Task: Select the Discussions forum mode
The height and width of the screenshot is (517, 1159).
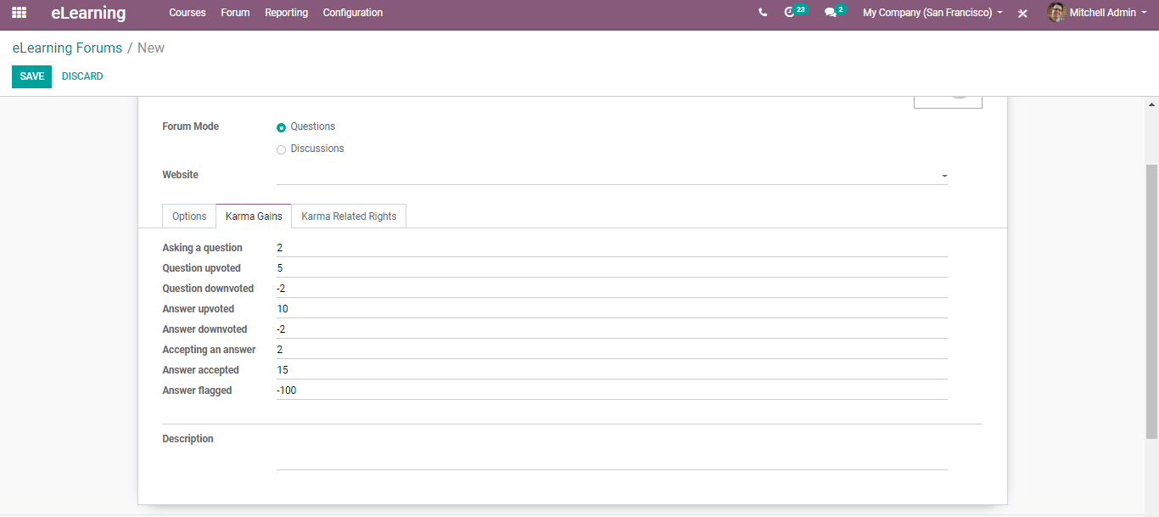Action: click(x=281, y=149)
